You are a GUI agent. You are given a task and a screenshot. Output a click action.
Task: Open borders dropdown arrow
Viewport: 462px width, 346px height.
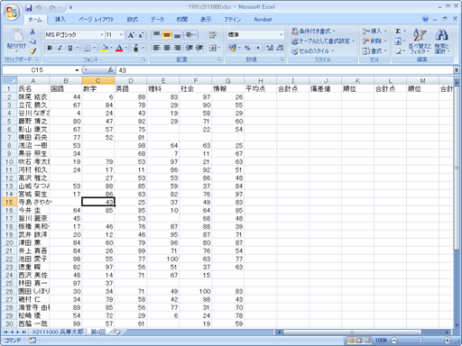pyautogui.click(x=95, y=48)
